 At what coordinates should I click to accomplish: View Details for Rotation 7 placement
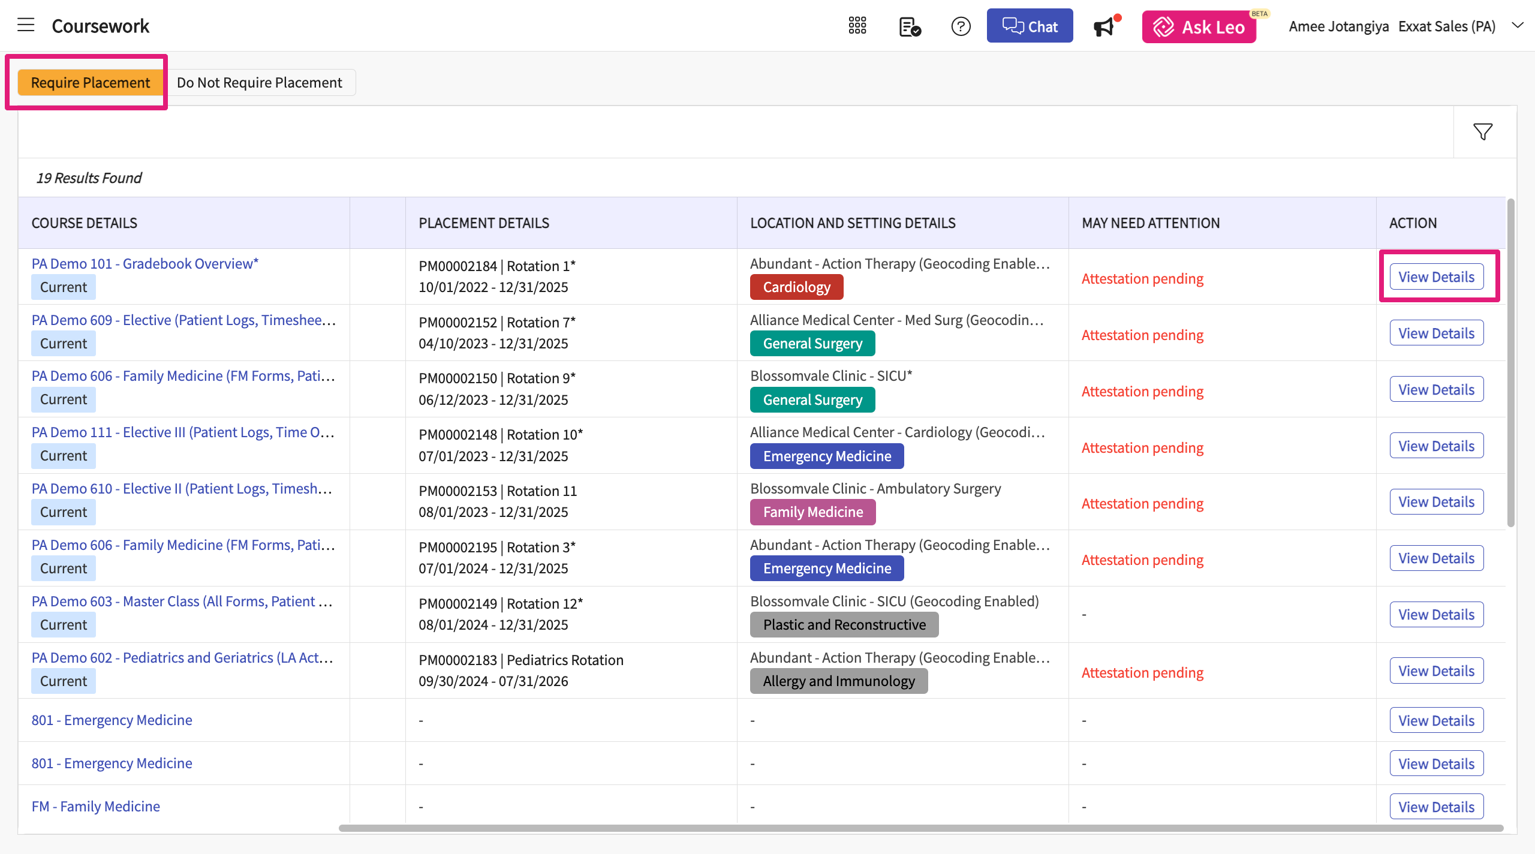point(1436,333)
